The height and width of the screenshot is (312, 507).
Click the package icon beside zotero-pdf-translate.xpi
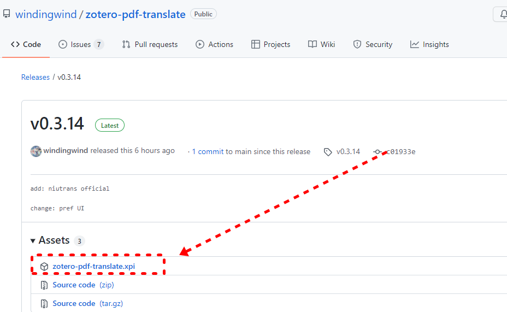click(44, 267)
